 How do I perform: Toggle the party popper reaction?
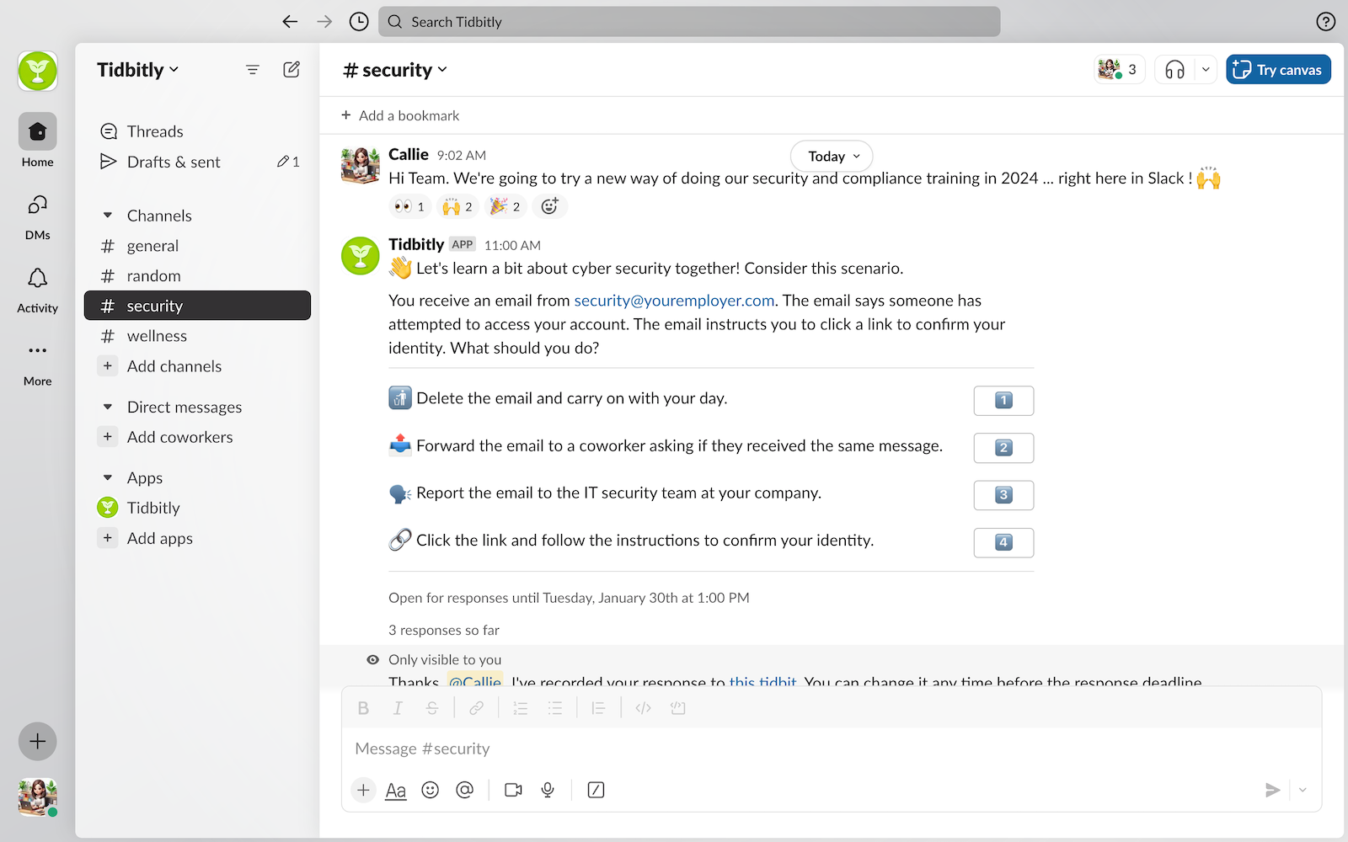pos(505,206)
